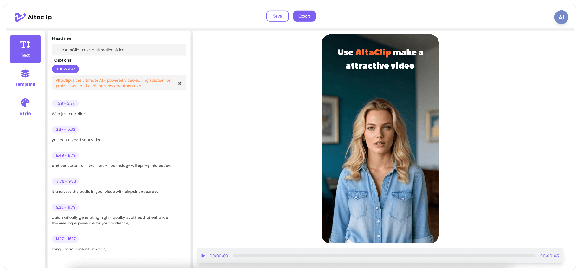Click the Template tab label
580x275 pixels.
pos(25,84)
